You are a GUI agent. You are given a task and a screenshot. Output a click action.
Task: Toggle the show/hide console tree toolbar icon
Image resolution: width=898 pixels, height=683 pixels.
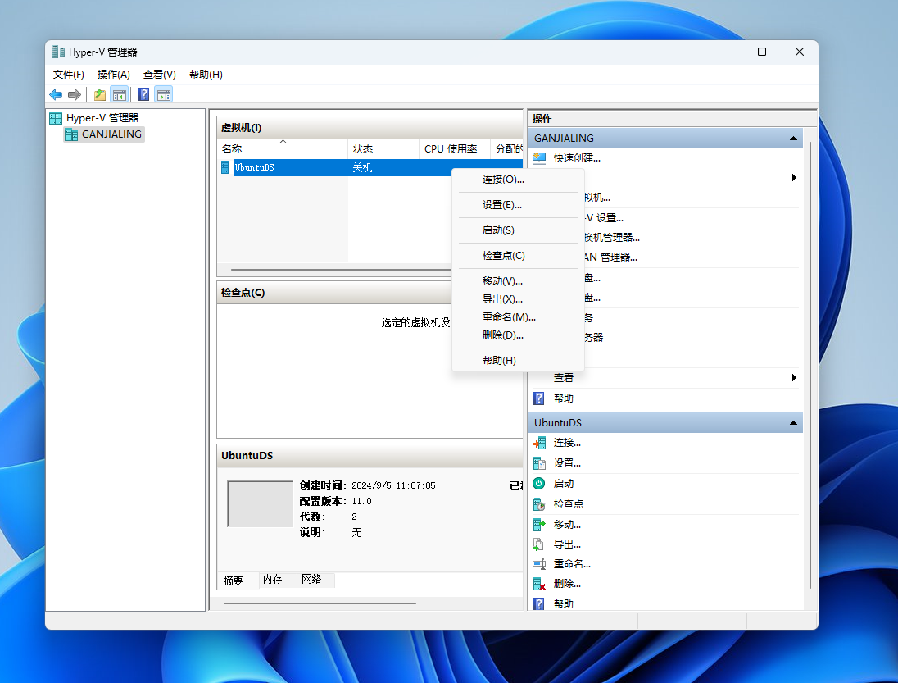pyautogui.click(x=119, y=94)
